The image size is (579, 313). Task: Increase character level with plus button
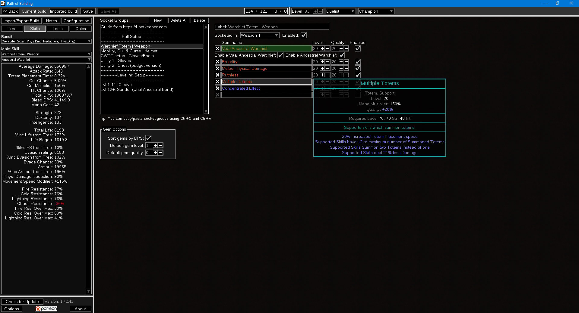(315, 11)
